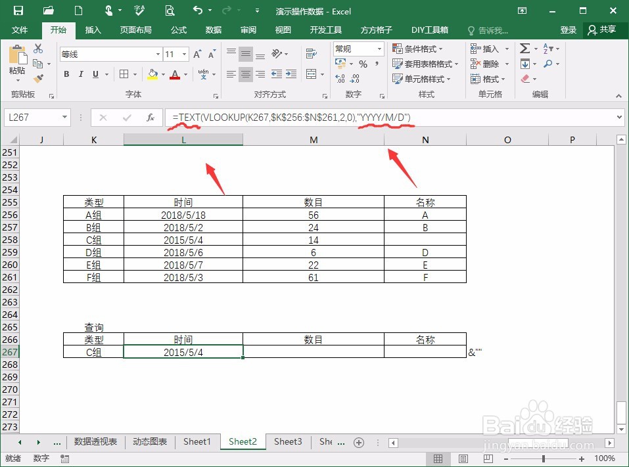Toggle underline on selected text

94,74
